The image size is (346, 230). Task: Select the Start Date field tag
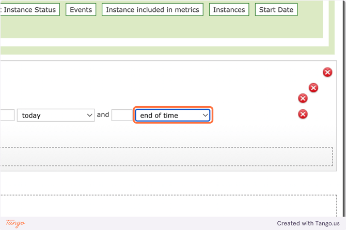click(x=276, y=9)
